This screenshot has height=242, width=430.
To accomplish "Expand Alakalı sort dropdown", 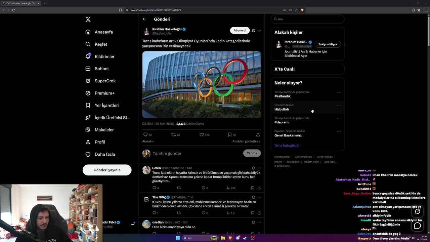I will [x=148, y=141].
